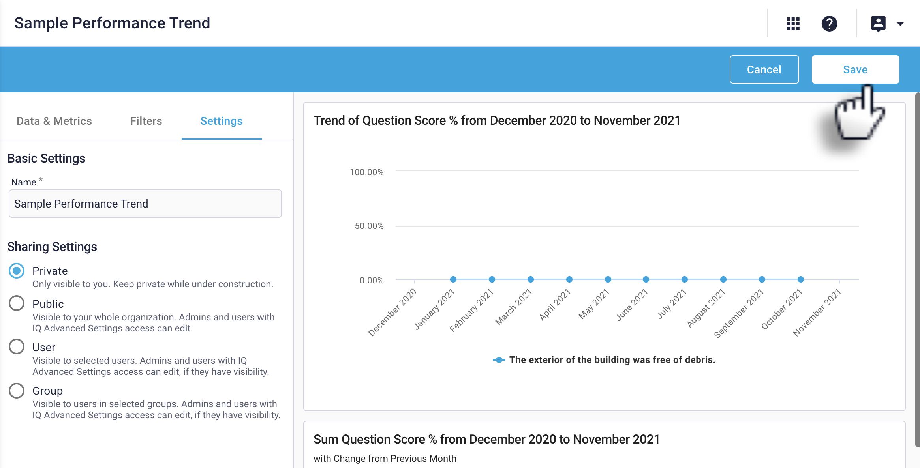Click the January 2021 data point
The image size is (920, 468).
point(453,279)
